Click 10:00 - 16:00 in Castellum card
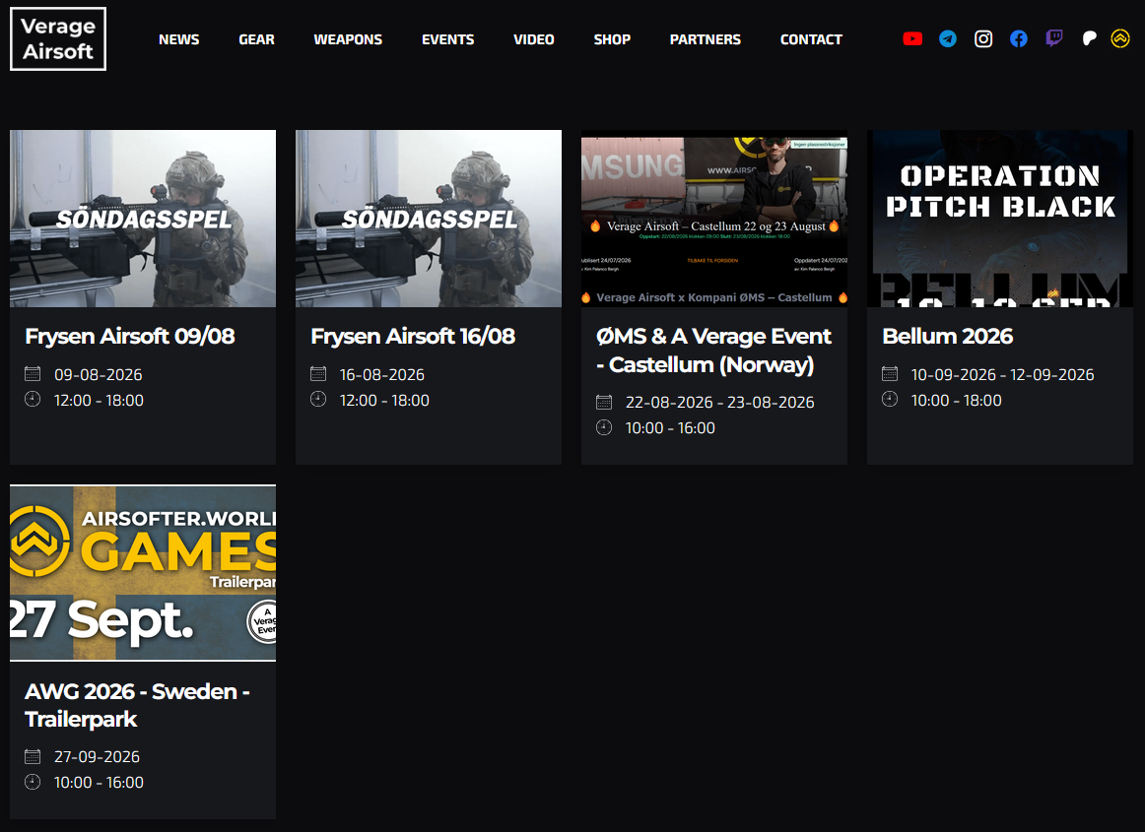Image resolution: width=1145 pixels, height=832 pixels. click(x=670, y=427)
